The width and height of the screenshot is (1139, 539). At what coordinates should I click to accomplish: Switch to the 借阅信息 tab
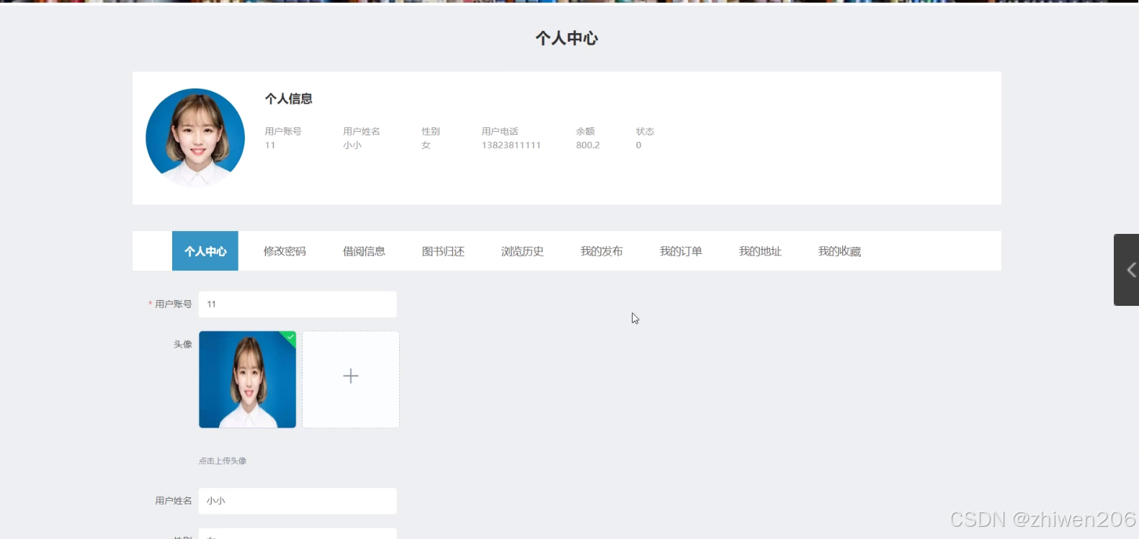(x=364, y=251)
